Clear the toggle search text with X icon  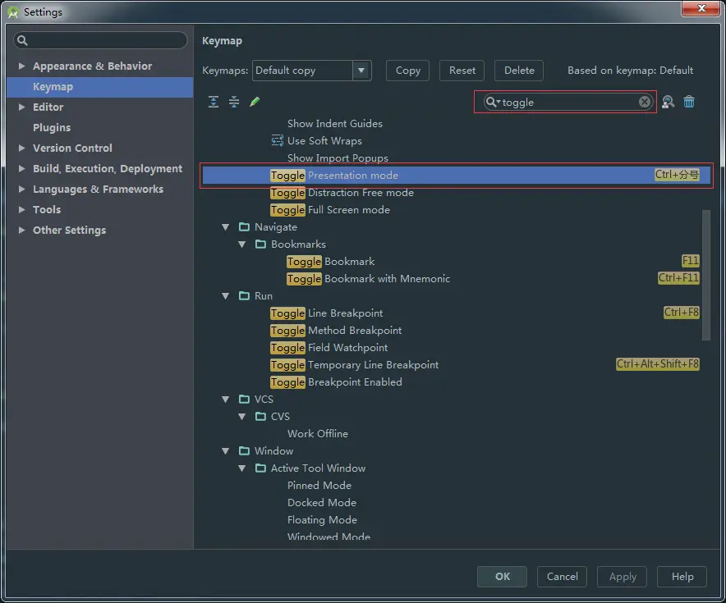pos(645,102)
